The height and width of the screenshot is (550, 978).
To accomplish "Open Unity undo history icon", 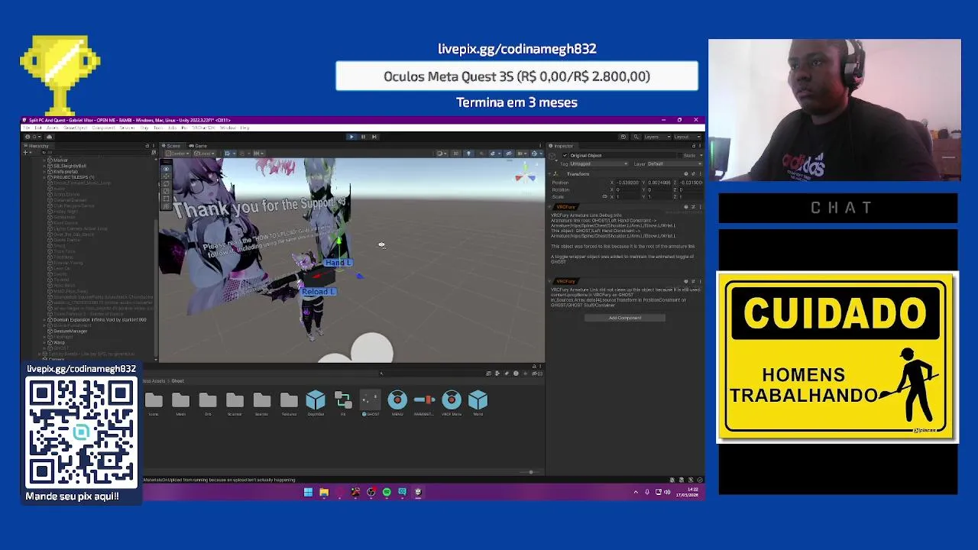I will [623, 137].
